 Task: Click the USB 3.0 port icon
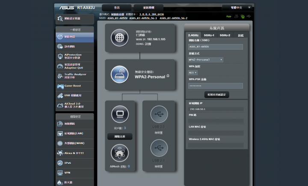pyautogui.click(x=159, y=114)
